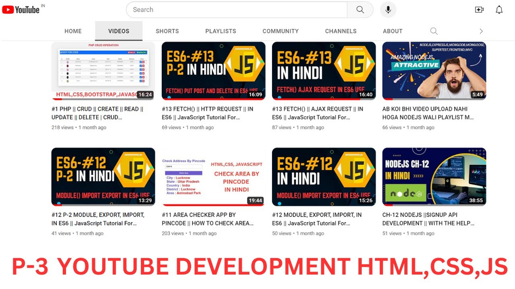
Task: Open the PLAYLISTS tab
Action: coord(220,31)
